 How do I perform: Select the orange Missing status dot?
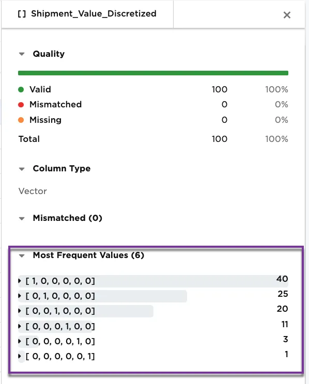21,120
